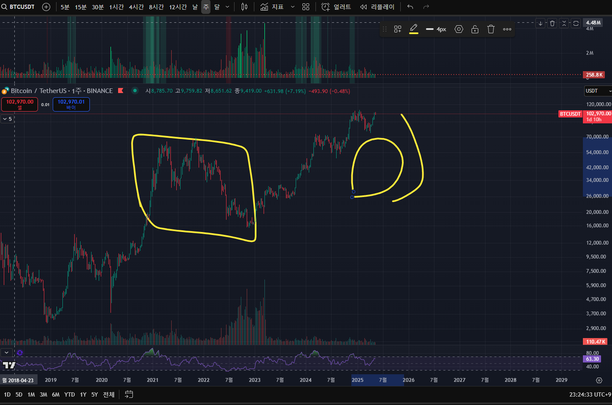Open drawing templates icon in floating toolbar
Screen dimensions: 612x405
coord(397,29)
